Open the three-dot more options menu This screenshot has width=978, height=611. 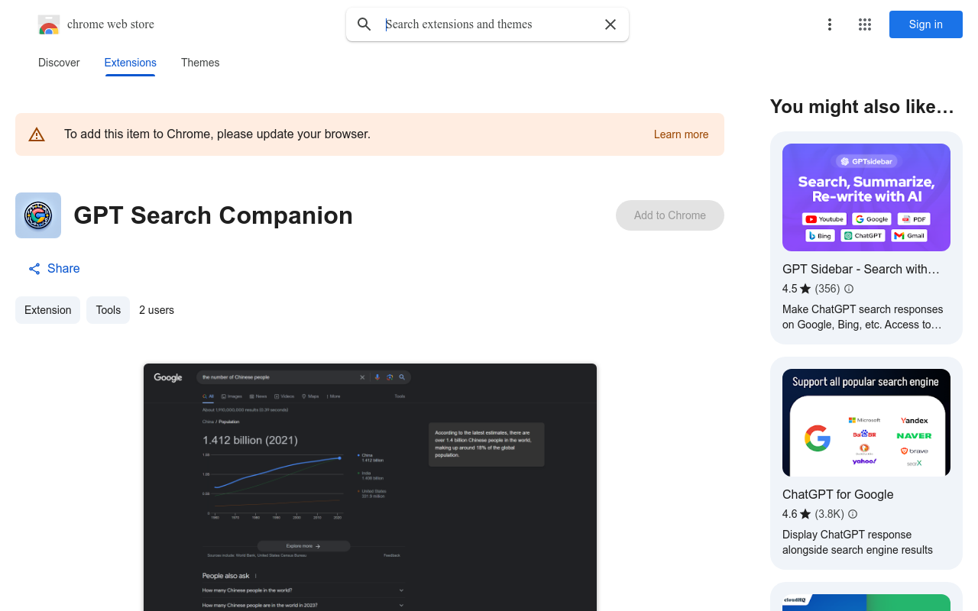[830, 24]
